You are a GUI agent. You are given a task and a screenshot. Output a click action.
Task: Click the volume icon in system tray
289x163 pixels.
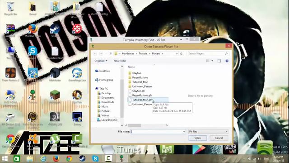pyautogui.click(x=259, y=159)
